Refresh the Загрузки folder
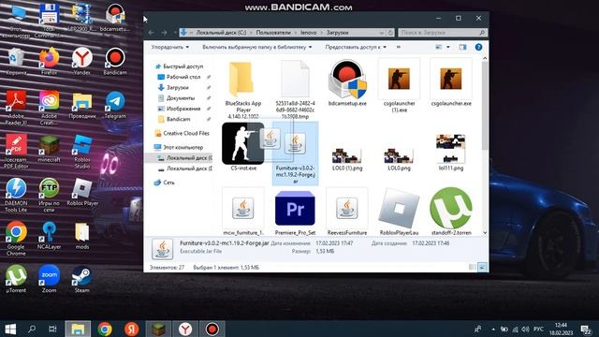Image resolution: width=599 pixels, height=337 pixels. (390, 33)
